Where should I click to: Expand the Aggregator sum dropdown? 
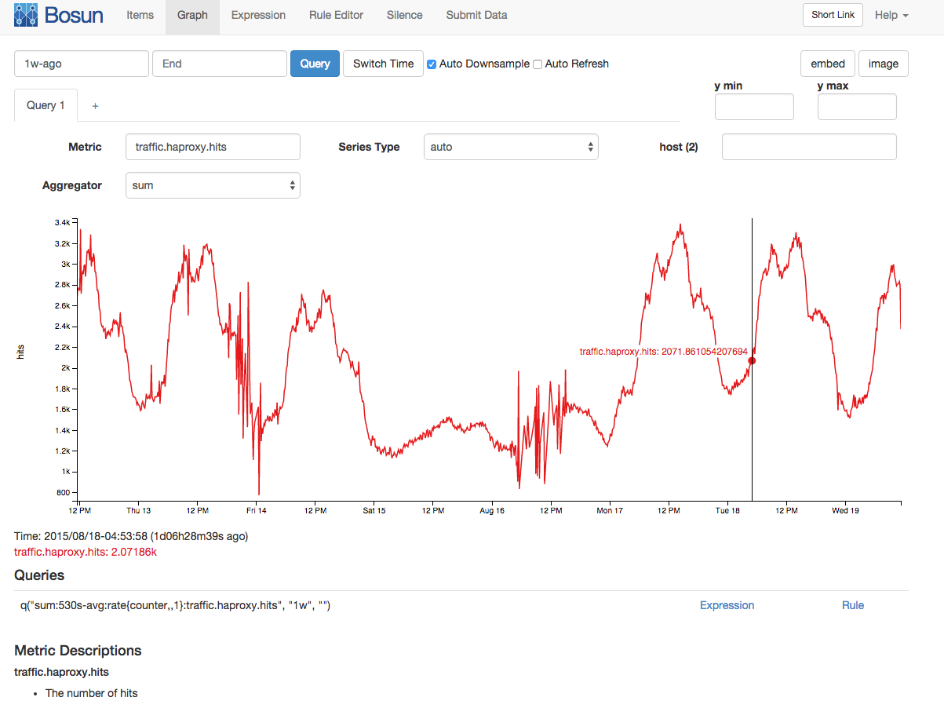tap(213, 186)
